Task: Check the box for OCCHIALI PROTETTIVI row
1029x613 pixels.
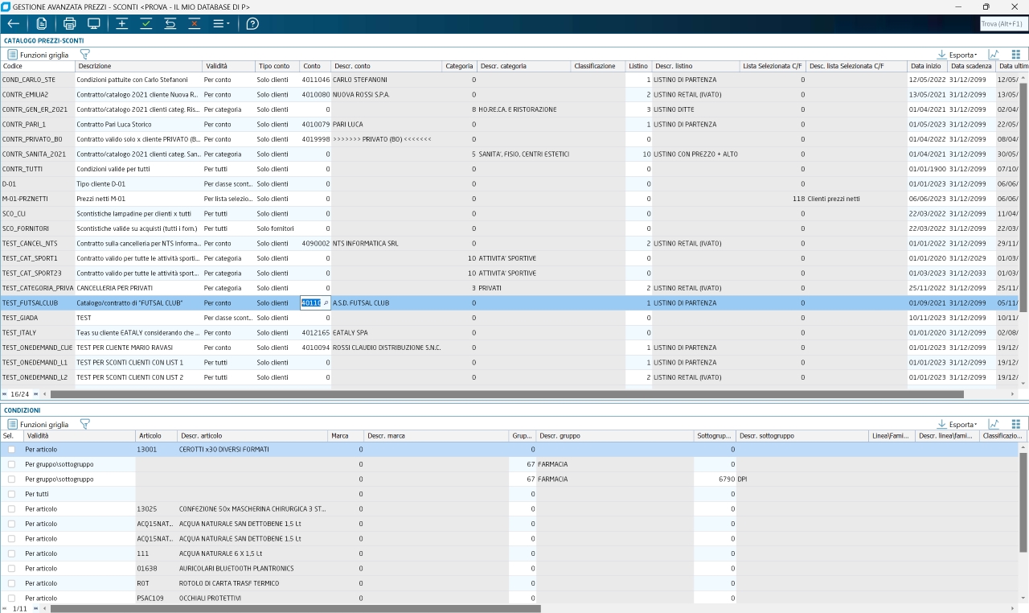Action: click(x=11, y=599)
